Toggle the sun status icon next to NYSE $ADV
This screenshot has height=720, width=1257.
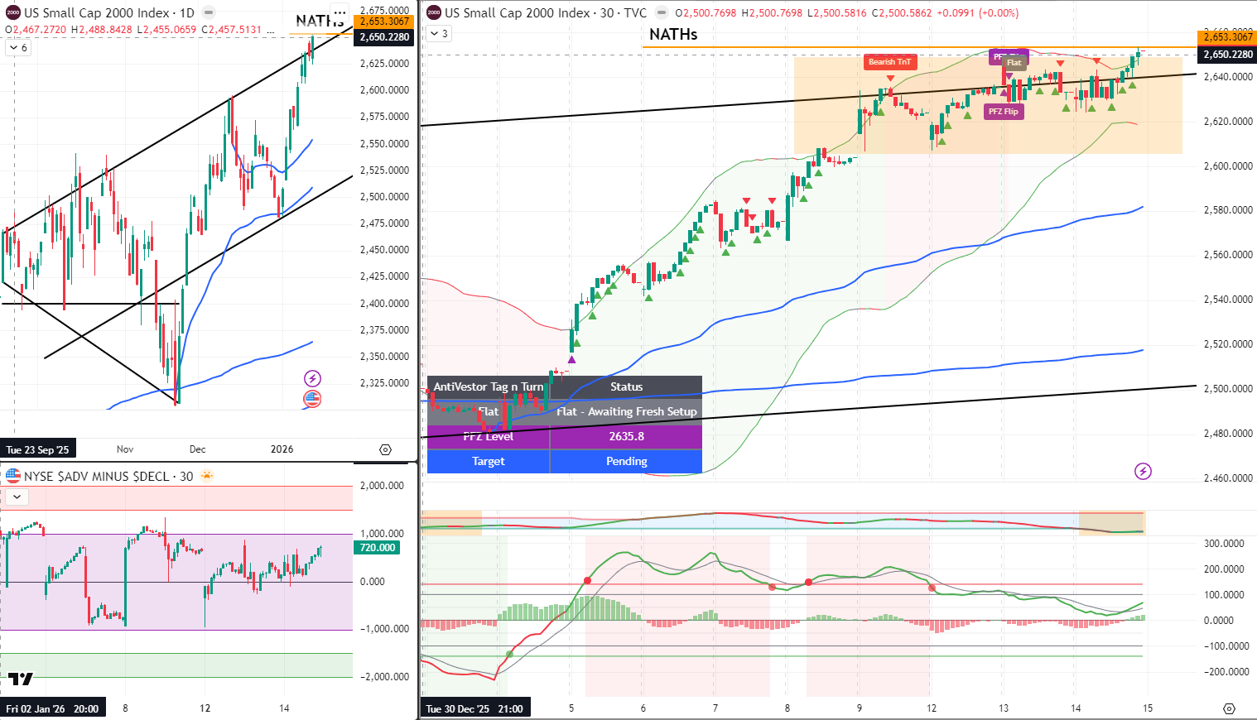[207, 476]
